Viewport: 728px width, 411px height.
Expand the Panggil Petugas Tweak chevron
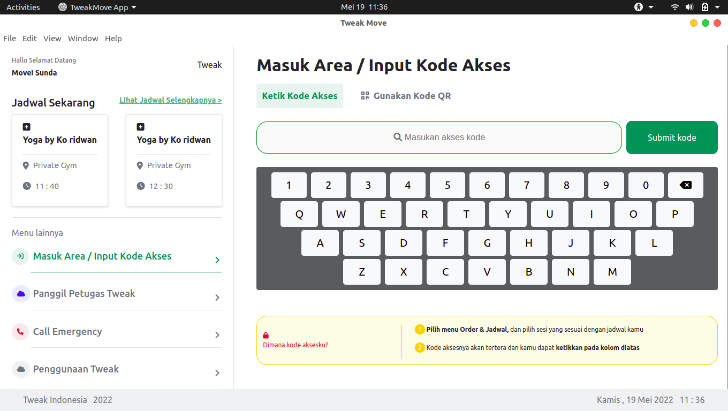217,298
